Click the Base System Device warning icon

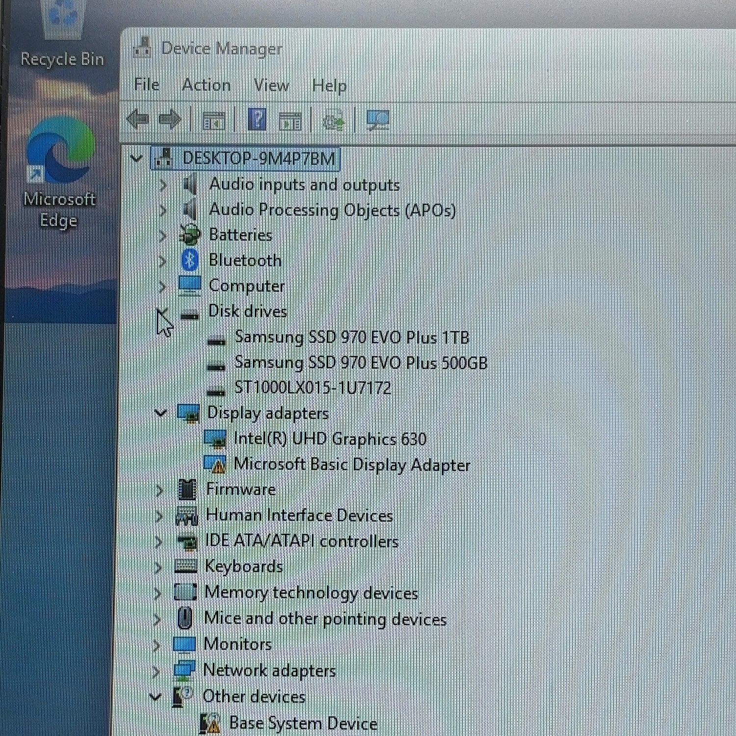coord(210,724)
